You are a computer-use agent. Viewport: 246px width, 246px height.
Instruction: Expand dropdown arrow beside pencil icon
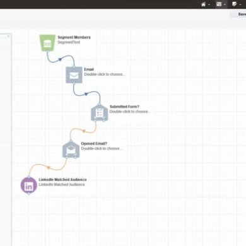tap(240, 4)
